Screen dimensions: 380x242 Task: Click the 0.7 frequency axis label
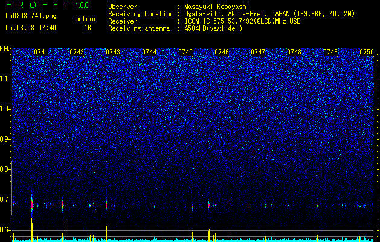pyautogui.click(x=4, y=200)
